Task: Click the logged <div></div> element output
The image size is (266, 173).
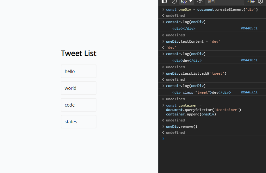Action: (184, 28)
